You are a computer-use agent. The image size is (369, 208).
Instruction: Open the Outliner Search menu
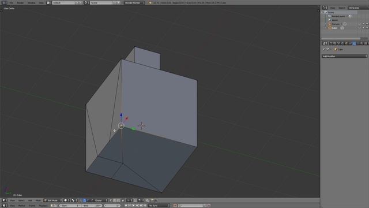pos(342,8)
